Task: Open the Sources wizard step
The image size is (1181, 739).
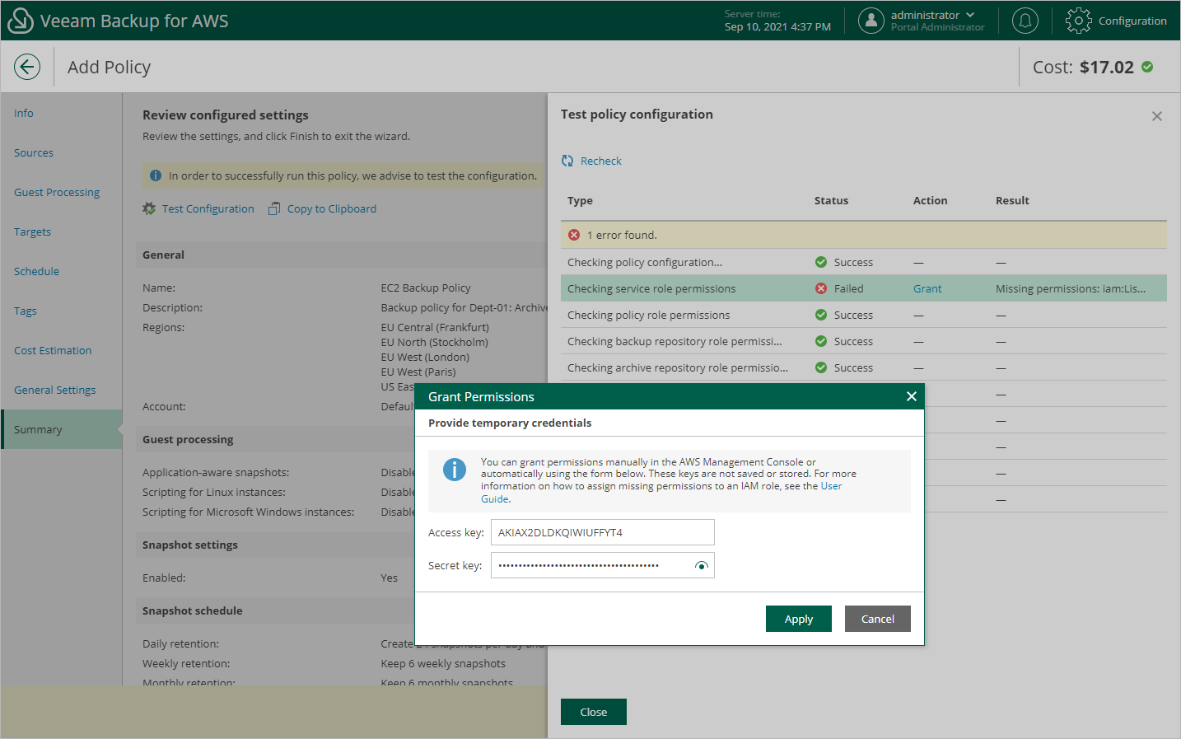Action: [34, 153]
